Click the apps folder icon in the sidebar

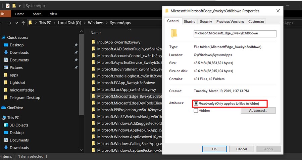point(6,75)
